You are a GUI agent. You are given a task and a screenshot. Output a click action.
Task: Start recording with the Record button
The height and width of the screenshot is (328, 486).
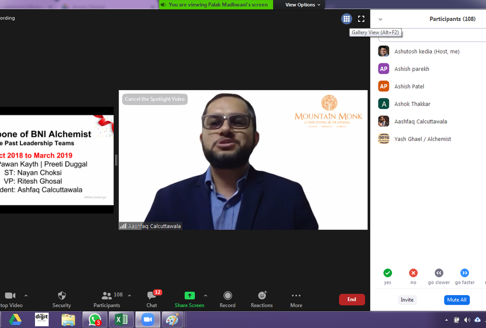(x=227, y=296)
